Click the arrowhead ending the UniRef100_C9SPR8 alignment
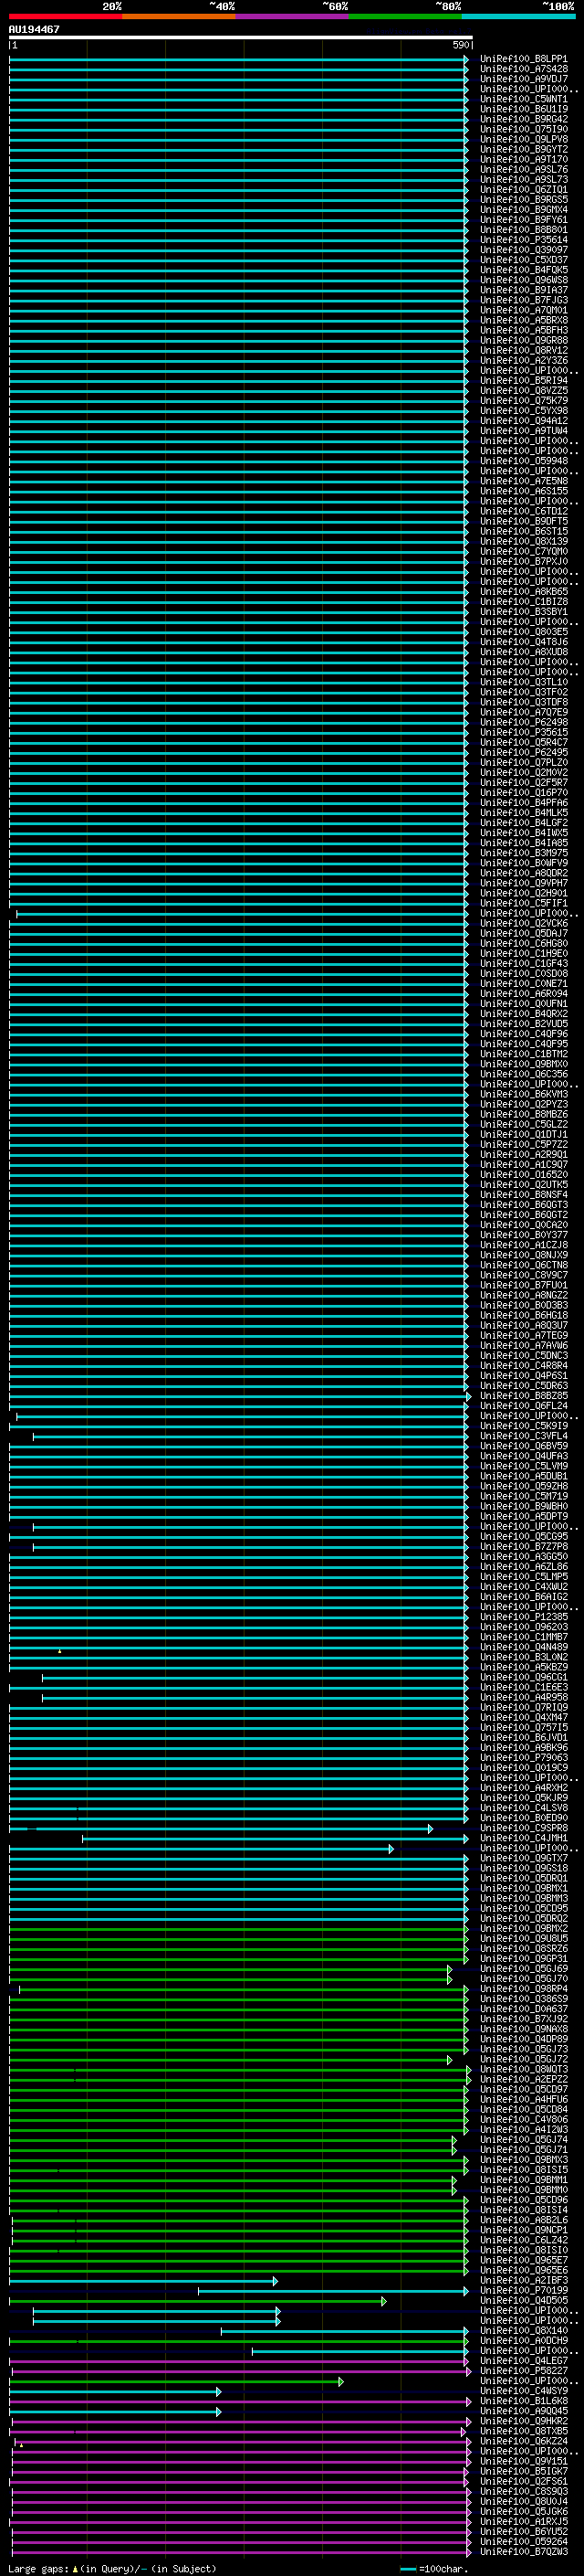 click(x=431, y=1829)
